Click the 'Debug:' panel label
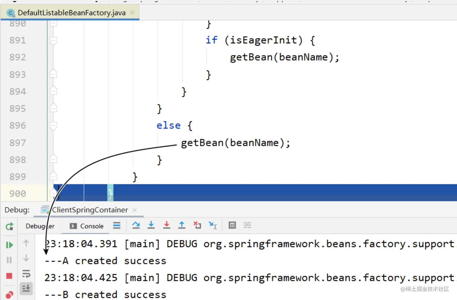Image resolution: width=457 pixels, height=300 pixels. 17,210
